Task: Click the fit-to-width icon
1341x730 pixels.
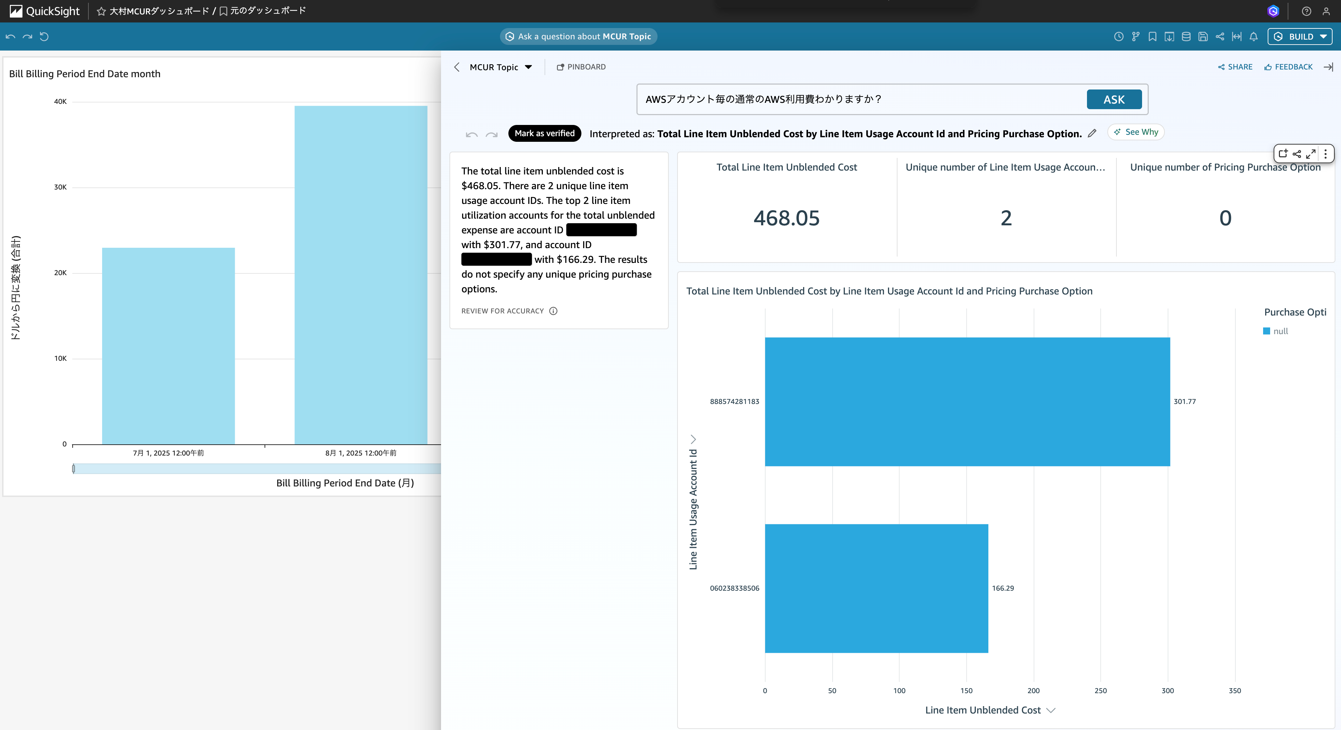Action: pyautogui.click(x=1237, y=36)
